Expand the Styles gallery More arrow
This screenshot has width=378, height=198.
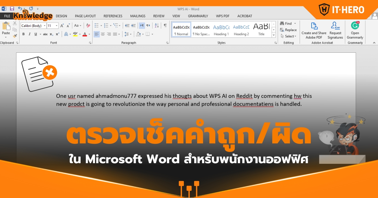pos(274,35)
